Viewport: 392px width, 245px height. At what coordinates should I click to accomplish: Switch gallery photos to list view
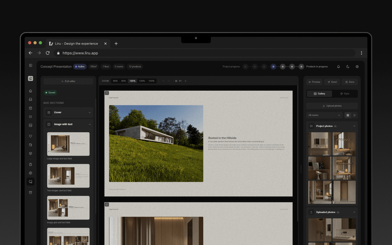coord(354,115)
